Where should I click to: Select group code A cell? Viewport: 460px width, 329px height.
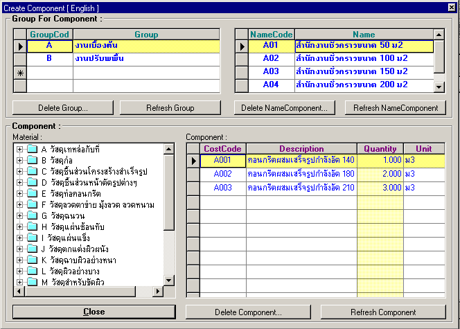click(50, 46)
